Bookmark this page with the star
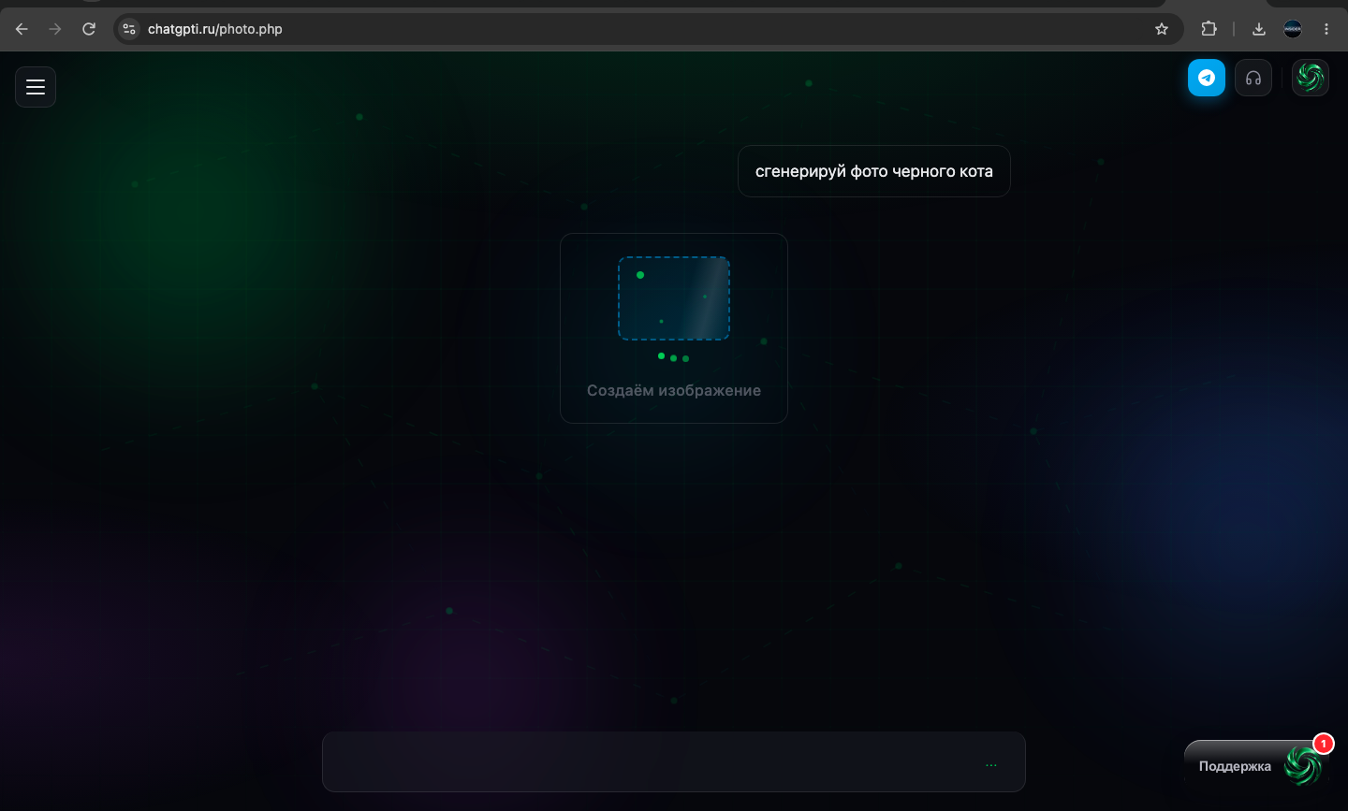This screenshot has width=1348, height=811. (1162, 29)
